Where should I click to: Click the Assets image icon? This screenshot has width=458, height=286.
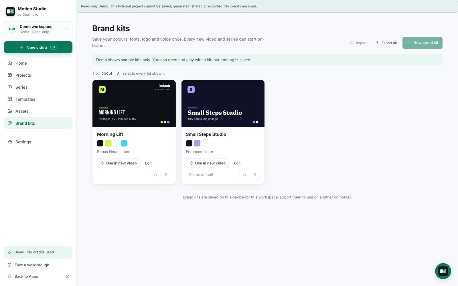(10, 111)
